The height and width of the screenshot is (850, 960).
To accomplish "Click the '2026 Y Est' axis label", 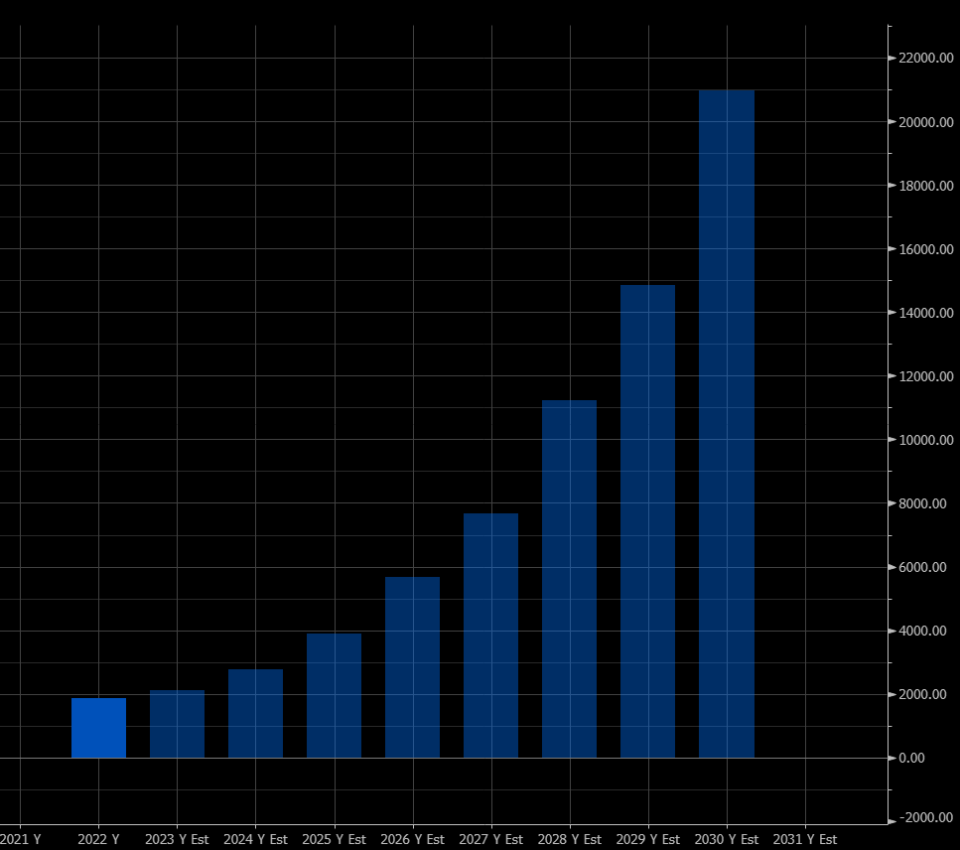I will coord(412,839).
